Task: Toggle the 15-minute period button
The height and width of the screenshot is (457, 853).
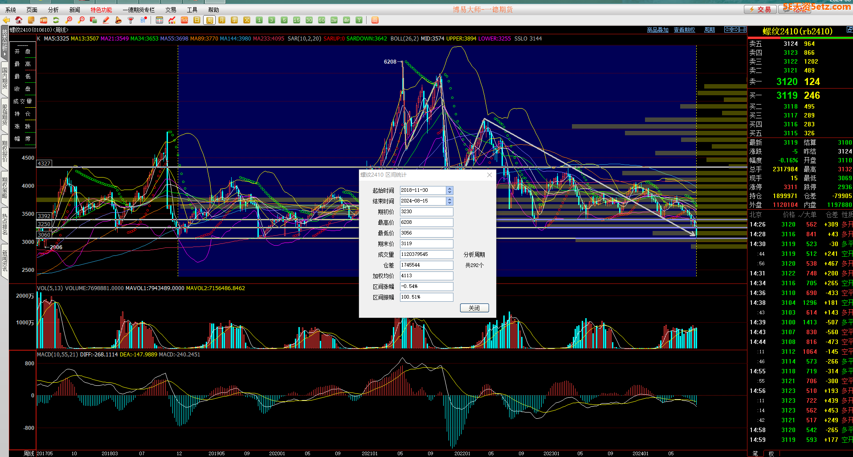Action: click(x=297, y=20)
